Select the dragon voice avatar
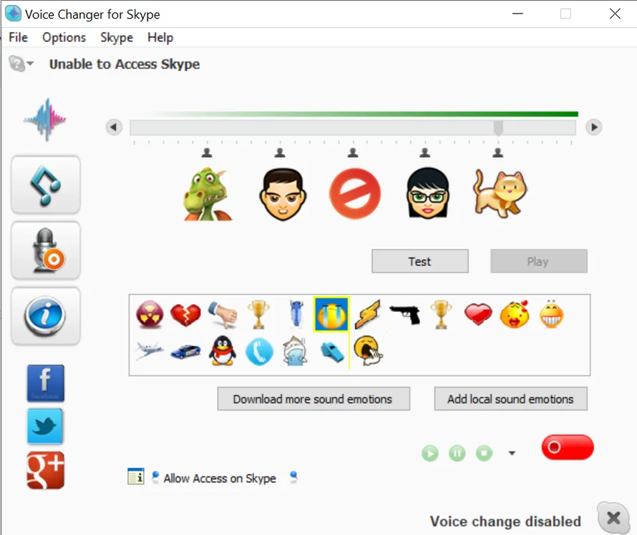This screenshot has height=535, width=637. tap(208, 195)
